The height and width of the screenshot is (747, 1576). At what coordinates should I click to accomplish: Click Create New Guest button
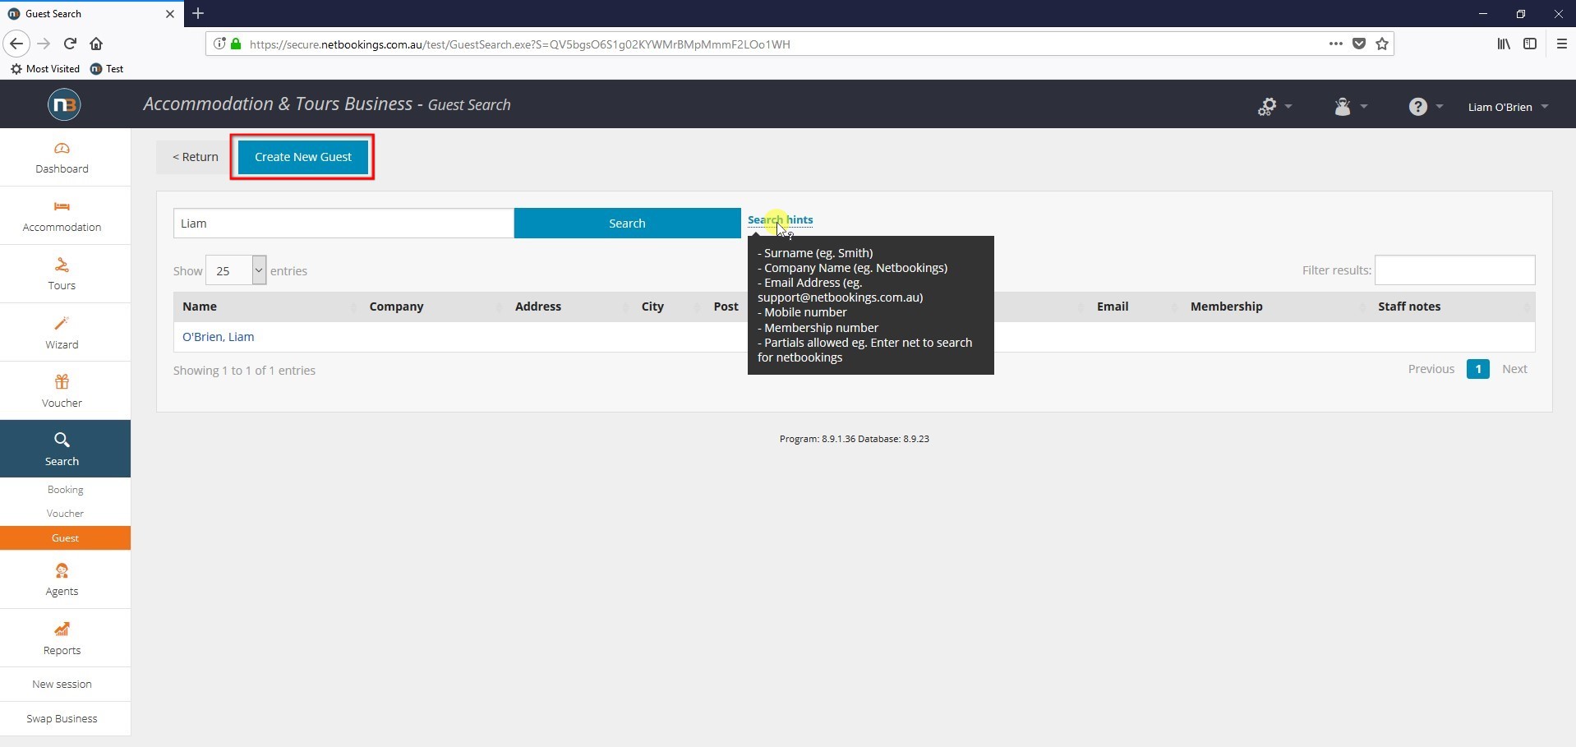point(302,157)
